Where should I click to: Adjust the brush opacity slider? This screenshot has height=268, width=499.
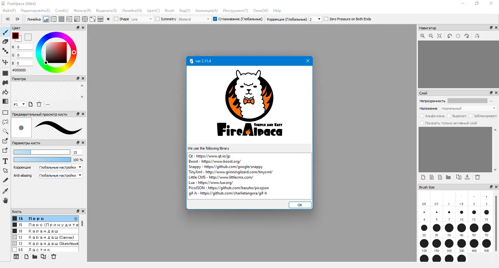point(42,160)
